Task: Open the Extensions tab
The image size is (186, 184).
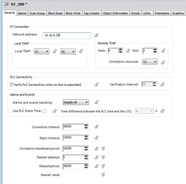Action: [162, 13]
